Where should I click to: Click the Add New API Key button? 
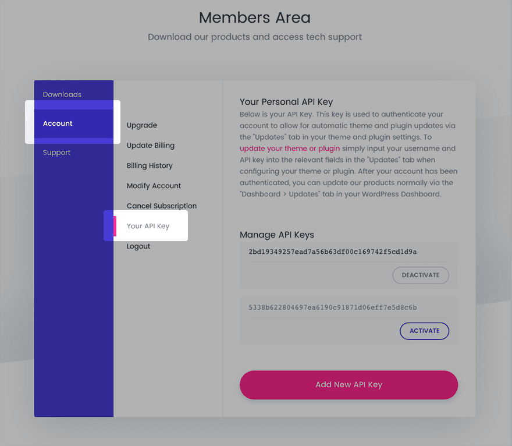[349, 385]
